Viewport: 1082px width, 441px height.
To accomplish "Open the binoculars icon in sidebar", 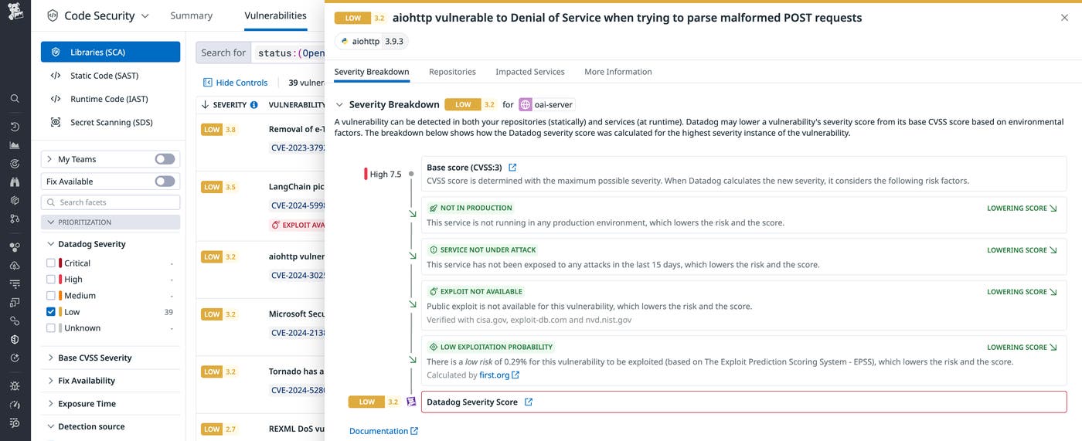I will [x=15, y=182].
